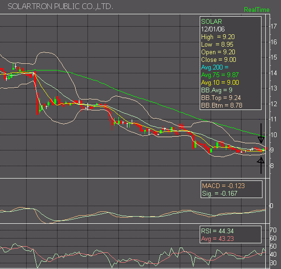Select the 12/01/06 date in info box
The image size is (281, 269).
pos(213,29)
